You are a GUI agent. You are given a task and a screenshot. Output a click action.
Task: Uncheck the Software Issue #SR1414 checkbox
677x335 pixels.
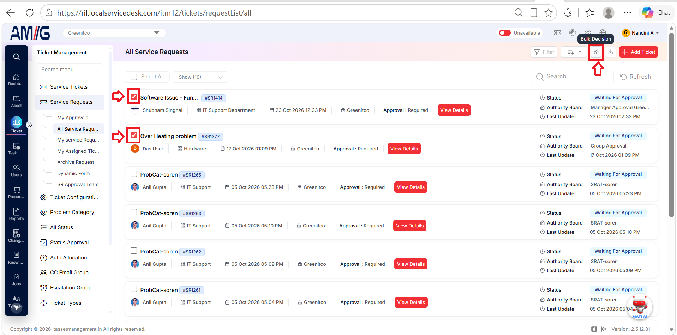(134, 96)
